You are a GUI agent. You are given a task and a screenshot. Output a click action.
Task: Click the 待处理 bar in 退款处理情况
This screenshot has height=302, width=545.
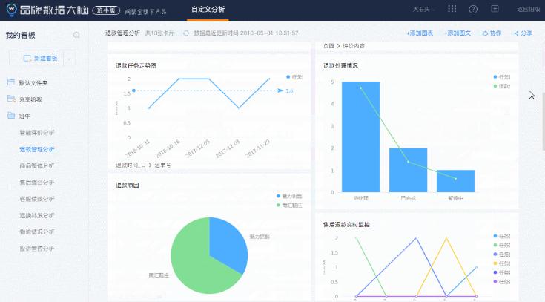click(x=361, y=137)
